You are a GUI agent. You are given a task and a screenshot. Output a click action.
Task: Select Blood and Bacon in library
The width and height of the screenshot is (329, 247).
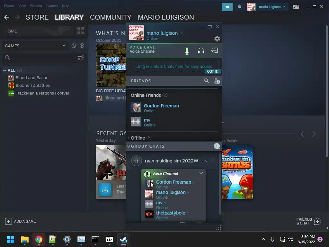coord(32,78)
